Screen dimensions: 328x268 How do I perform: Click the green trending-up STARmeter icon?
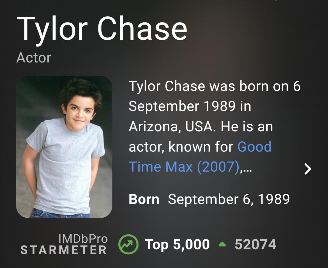[x=128, y=245]
